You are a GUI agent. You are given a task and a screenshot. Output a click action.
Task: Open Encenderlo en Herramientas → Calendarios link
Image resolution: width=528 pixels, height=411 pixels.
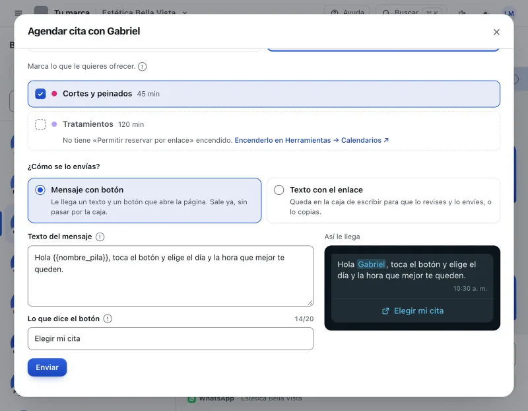click(x=312, y=140)
